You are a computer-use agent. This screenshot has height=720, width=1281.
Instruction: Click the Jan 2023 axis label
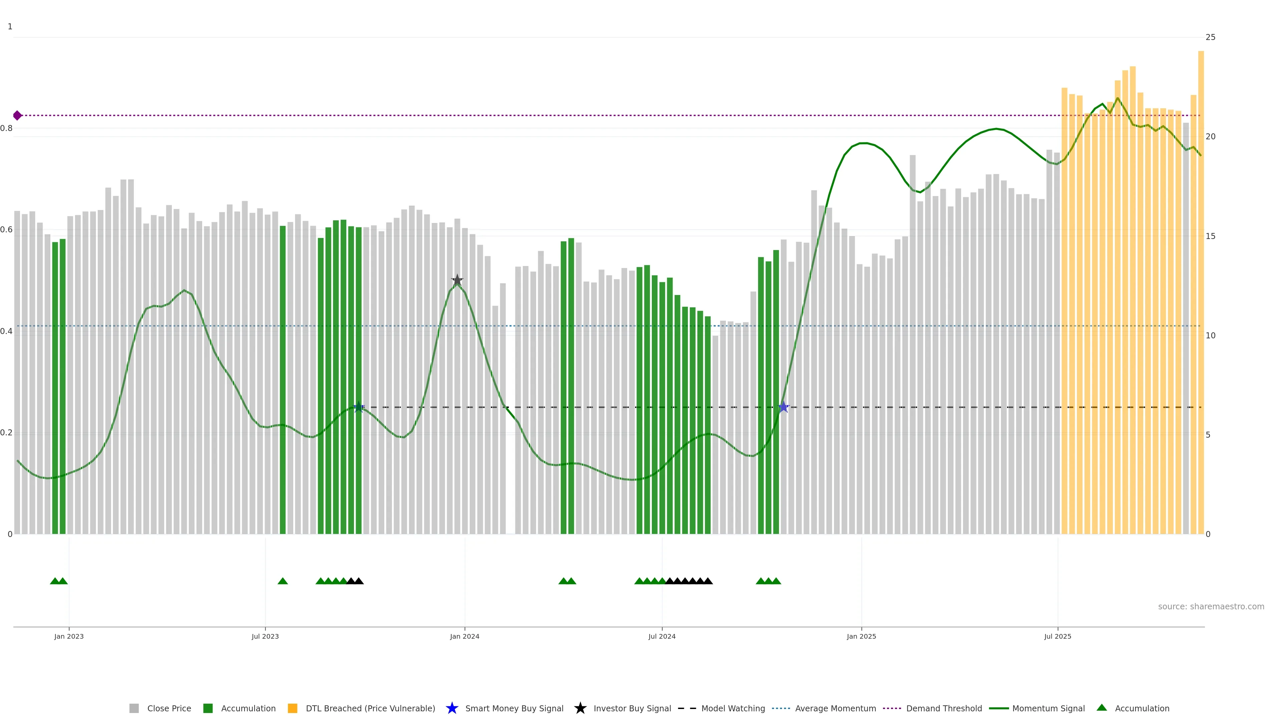tap(69, 636)
